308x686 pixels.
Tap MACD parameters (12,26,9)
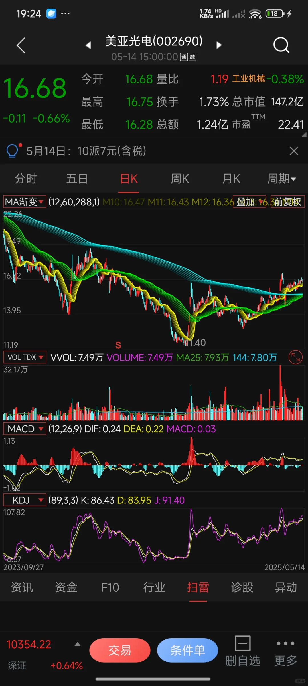[x=65, y=429]
